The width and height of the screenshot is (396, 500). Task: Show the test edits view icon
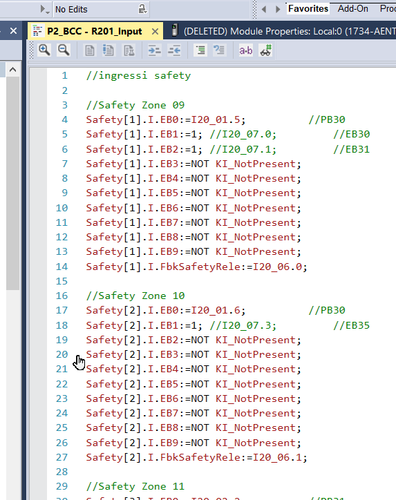point(129,50)
